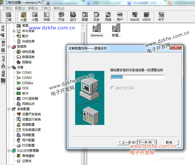
Task: Click the 工程 toolbar icon
Action: click(x=8, y=17)
